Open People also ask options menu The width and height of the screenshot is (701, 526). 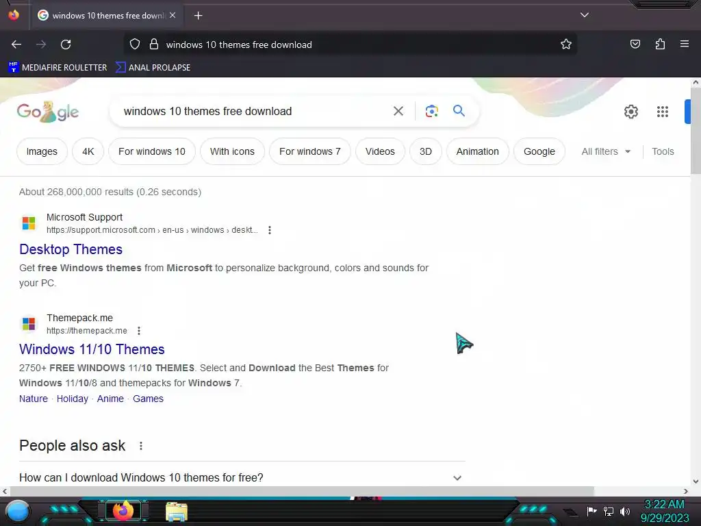point(141,446)
